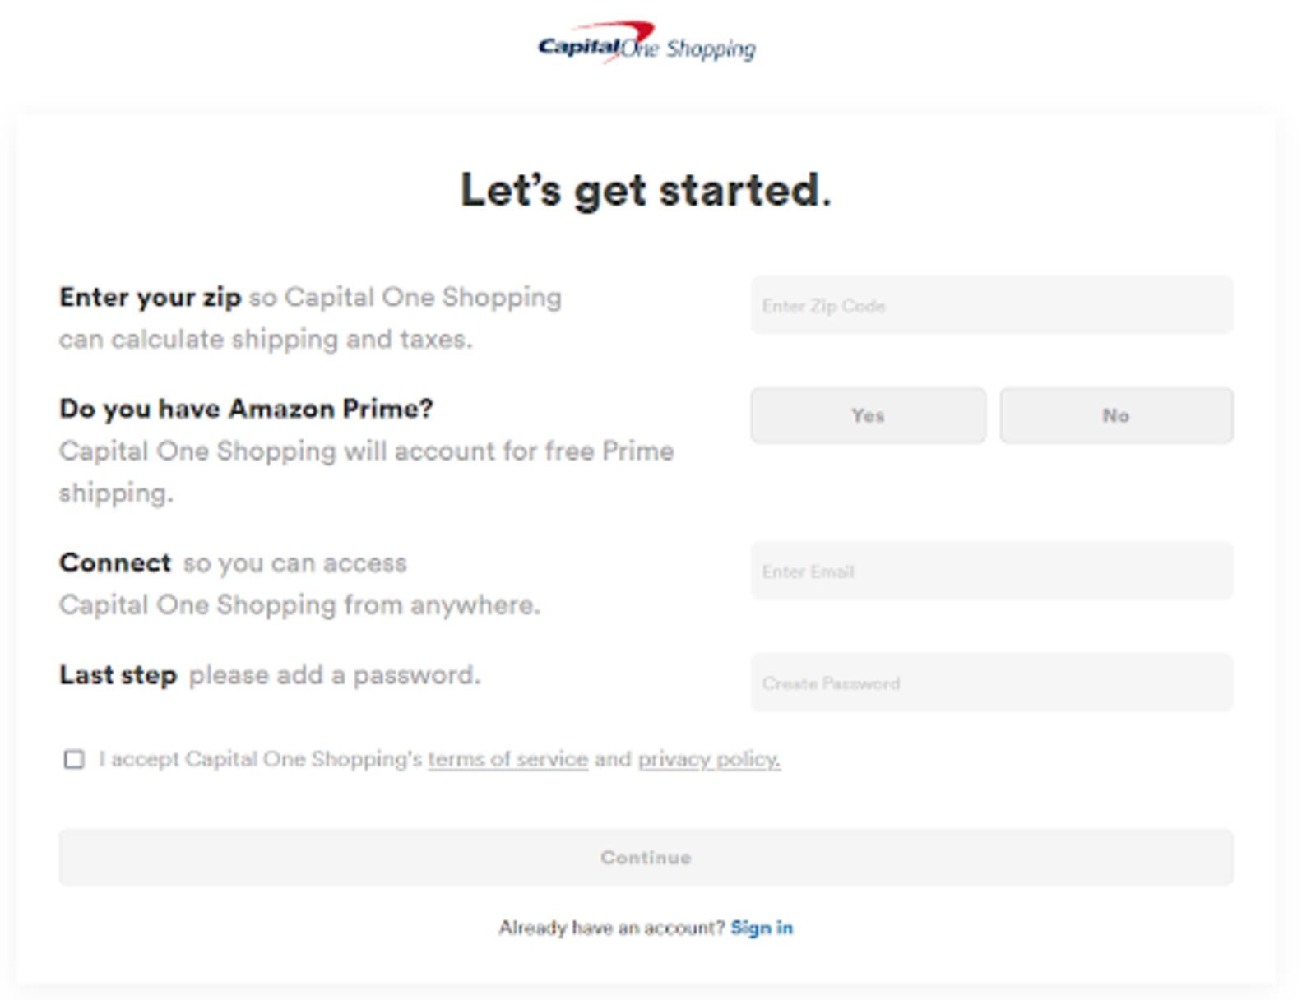Select Yes for Amazon Prime
Image resolution: width=1316 pixels, height=1000 pixels.
[868, 415]
